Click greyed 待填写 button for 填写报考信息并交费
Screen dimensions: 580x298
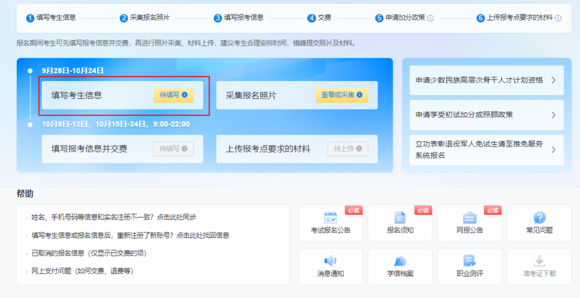pos(173,149)
